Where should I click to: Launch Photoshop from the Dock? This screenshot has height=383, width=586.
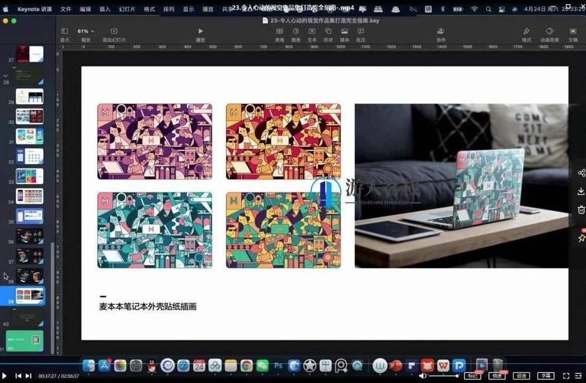click(x=277, y=366)
